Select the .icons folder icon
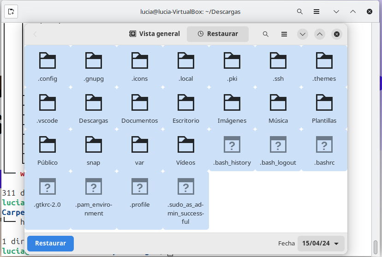This screenshot has width=382, height=257. coord(140,60)
